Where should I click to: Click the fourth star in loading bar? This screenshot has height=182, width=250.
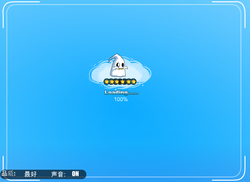coord(123,82)
